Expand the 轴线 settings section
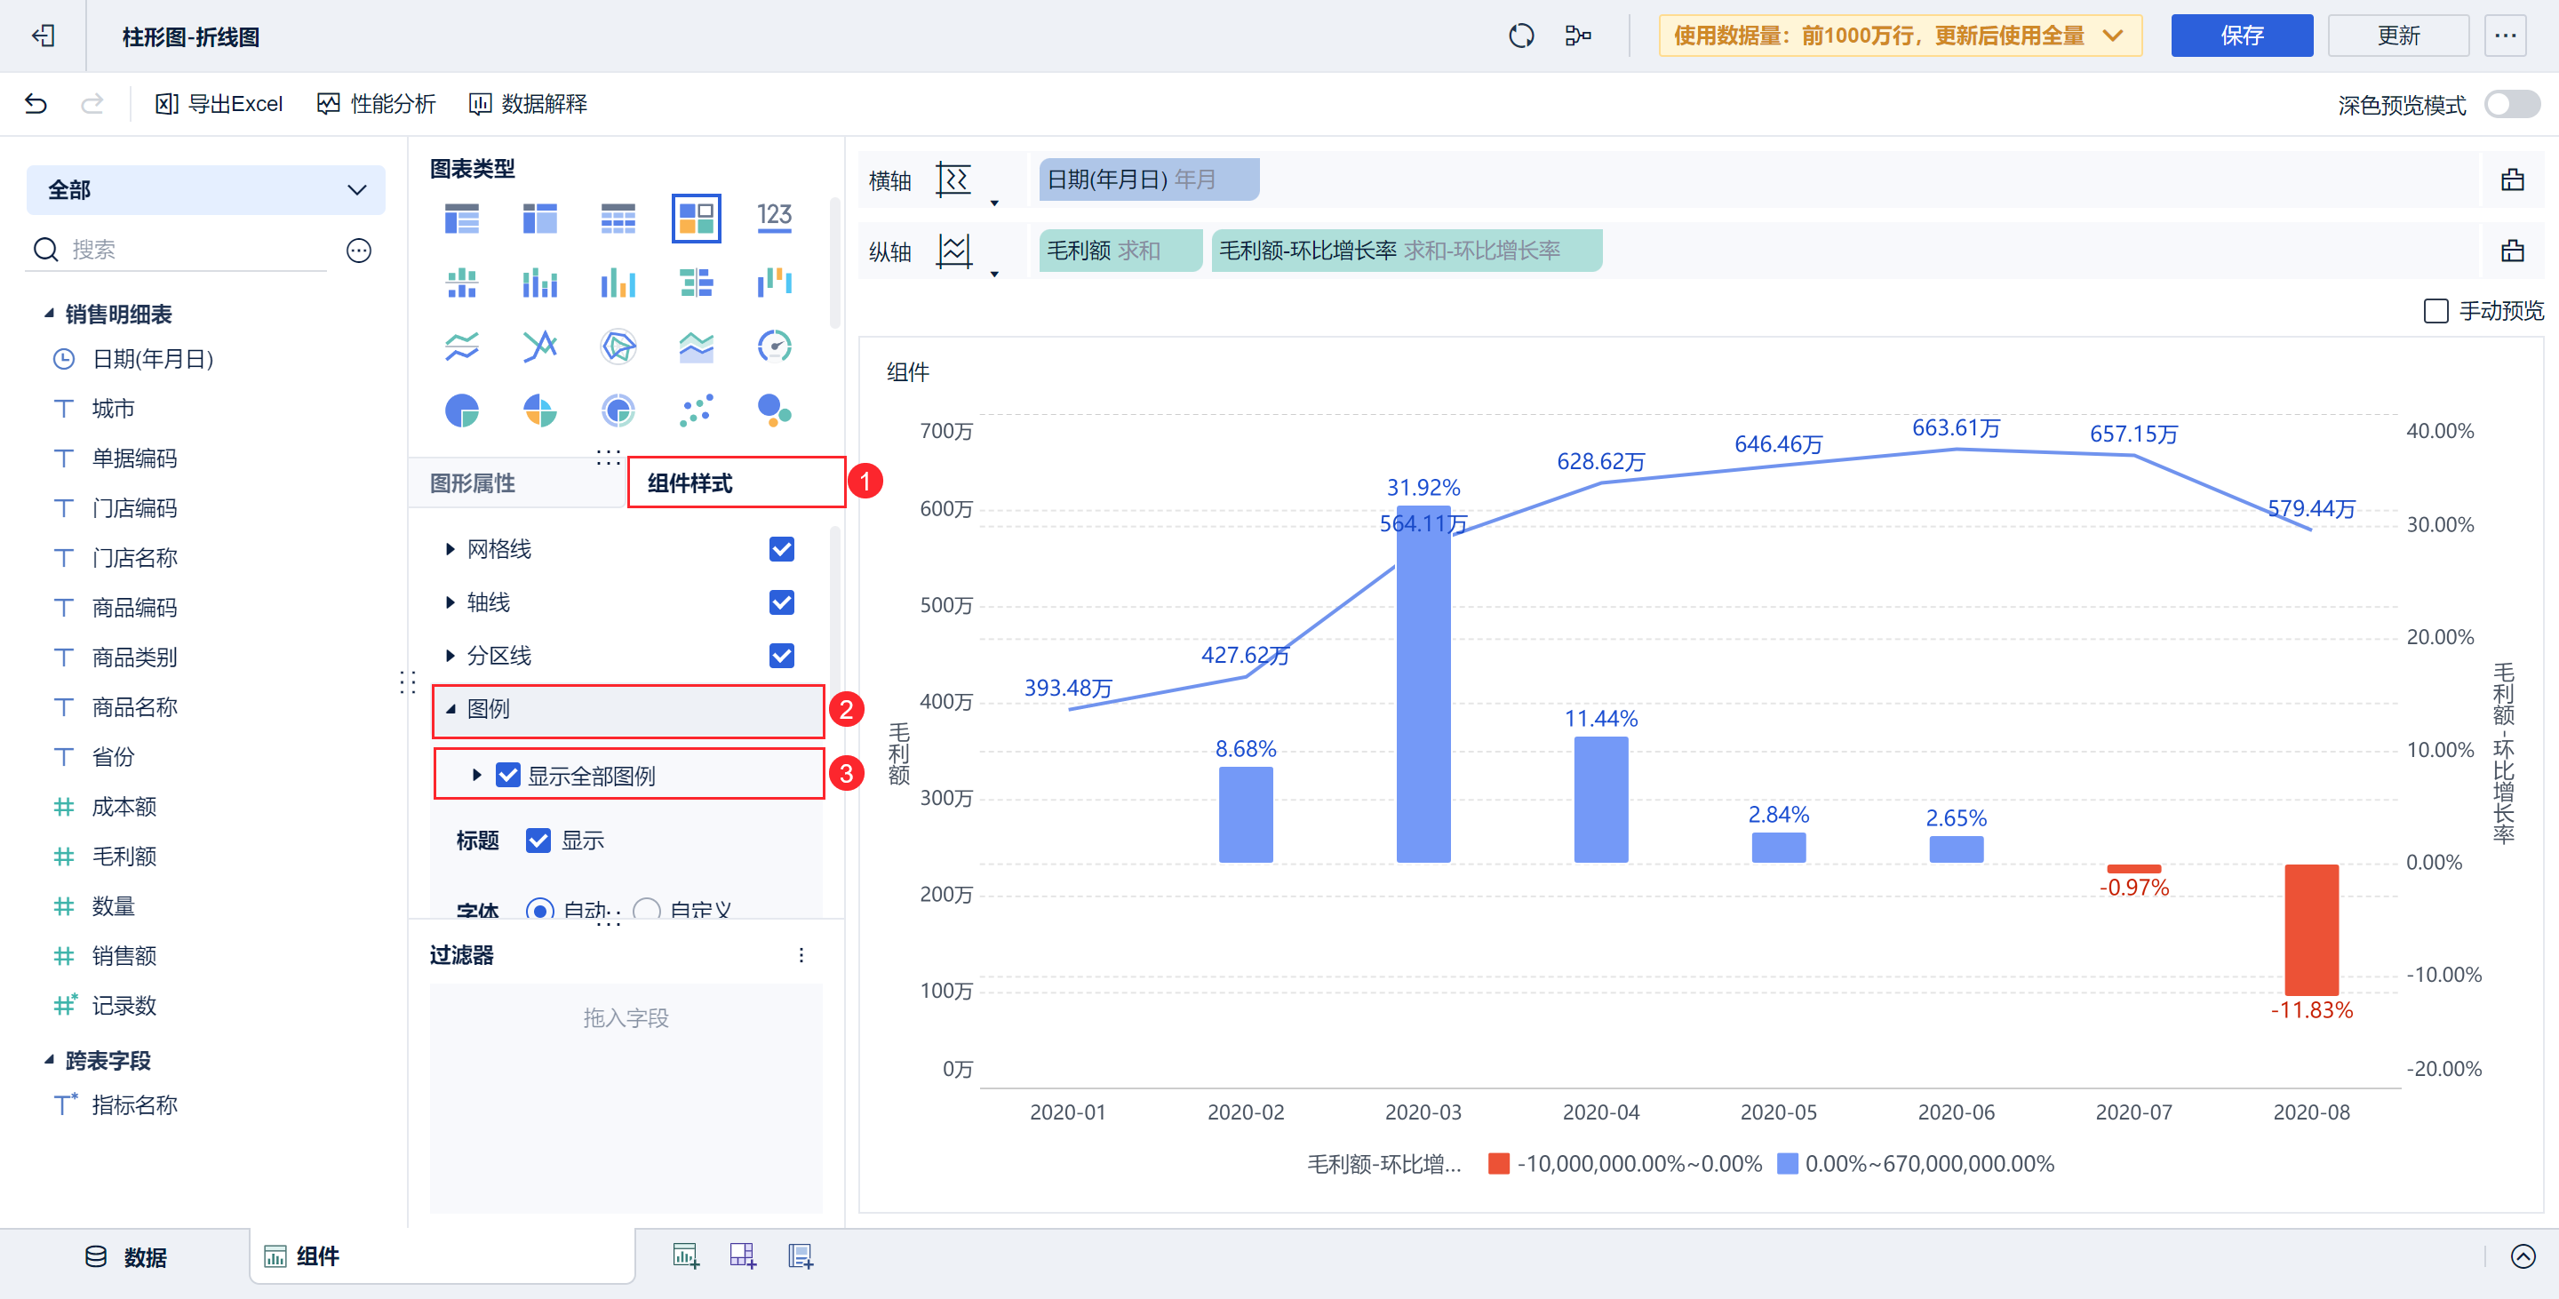This screenshot has height=1299, width=2559. pyautogui.click(x=451, y=602)
